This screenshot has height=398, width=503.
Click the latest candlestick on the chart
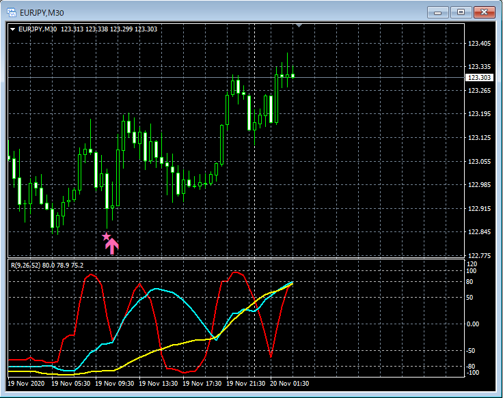293,75
